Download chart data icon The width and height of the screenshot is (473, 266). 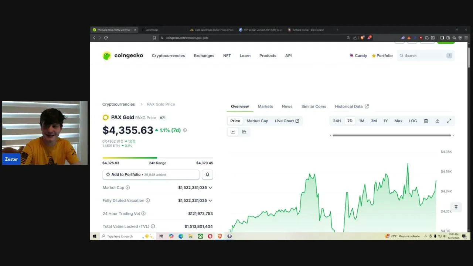pos(437,121)
